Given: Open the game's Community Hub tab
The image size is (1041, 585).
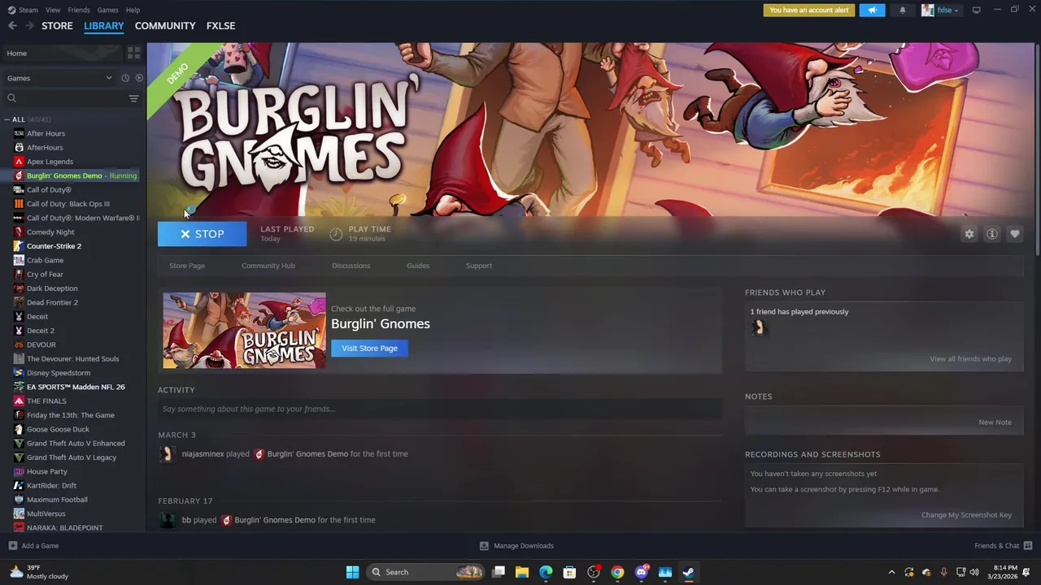Looking at the screenshot, I should [x=268, y=266].
